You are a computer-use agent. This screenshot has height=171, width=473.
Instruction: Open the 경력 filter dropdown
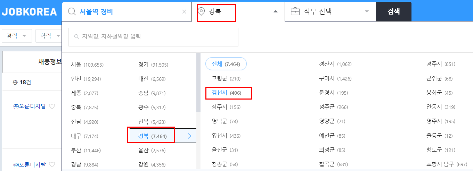coord(17,36)
